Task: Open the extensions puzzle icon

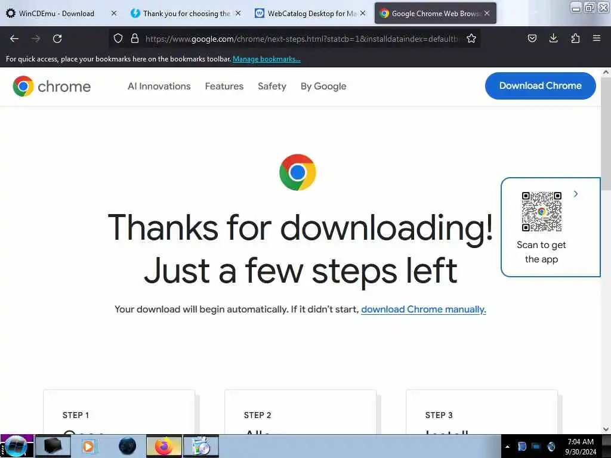Action: coord(575,38)
